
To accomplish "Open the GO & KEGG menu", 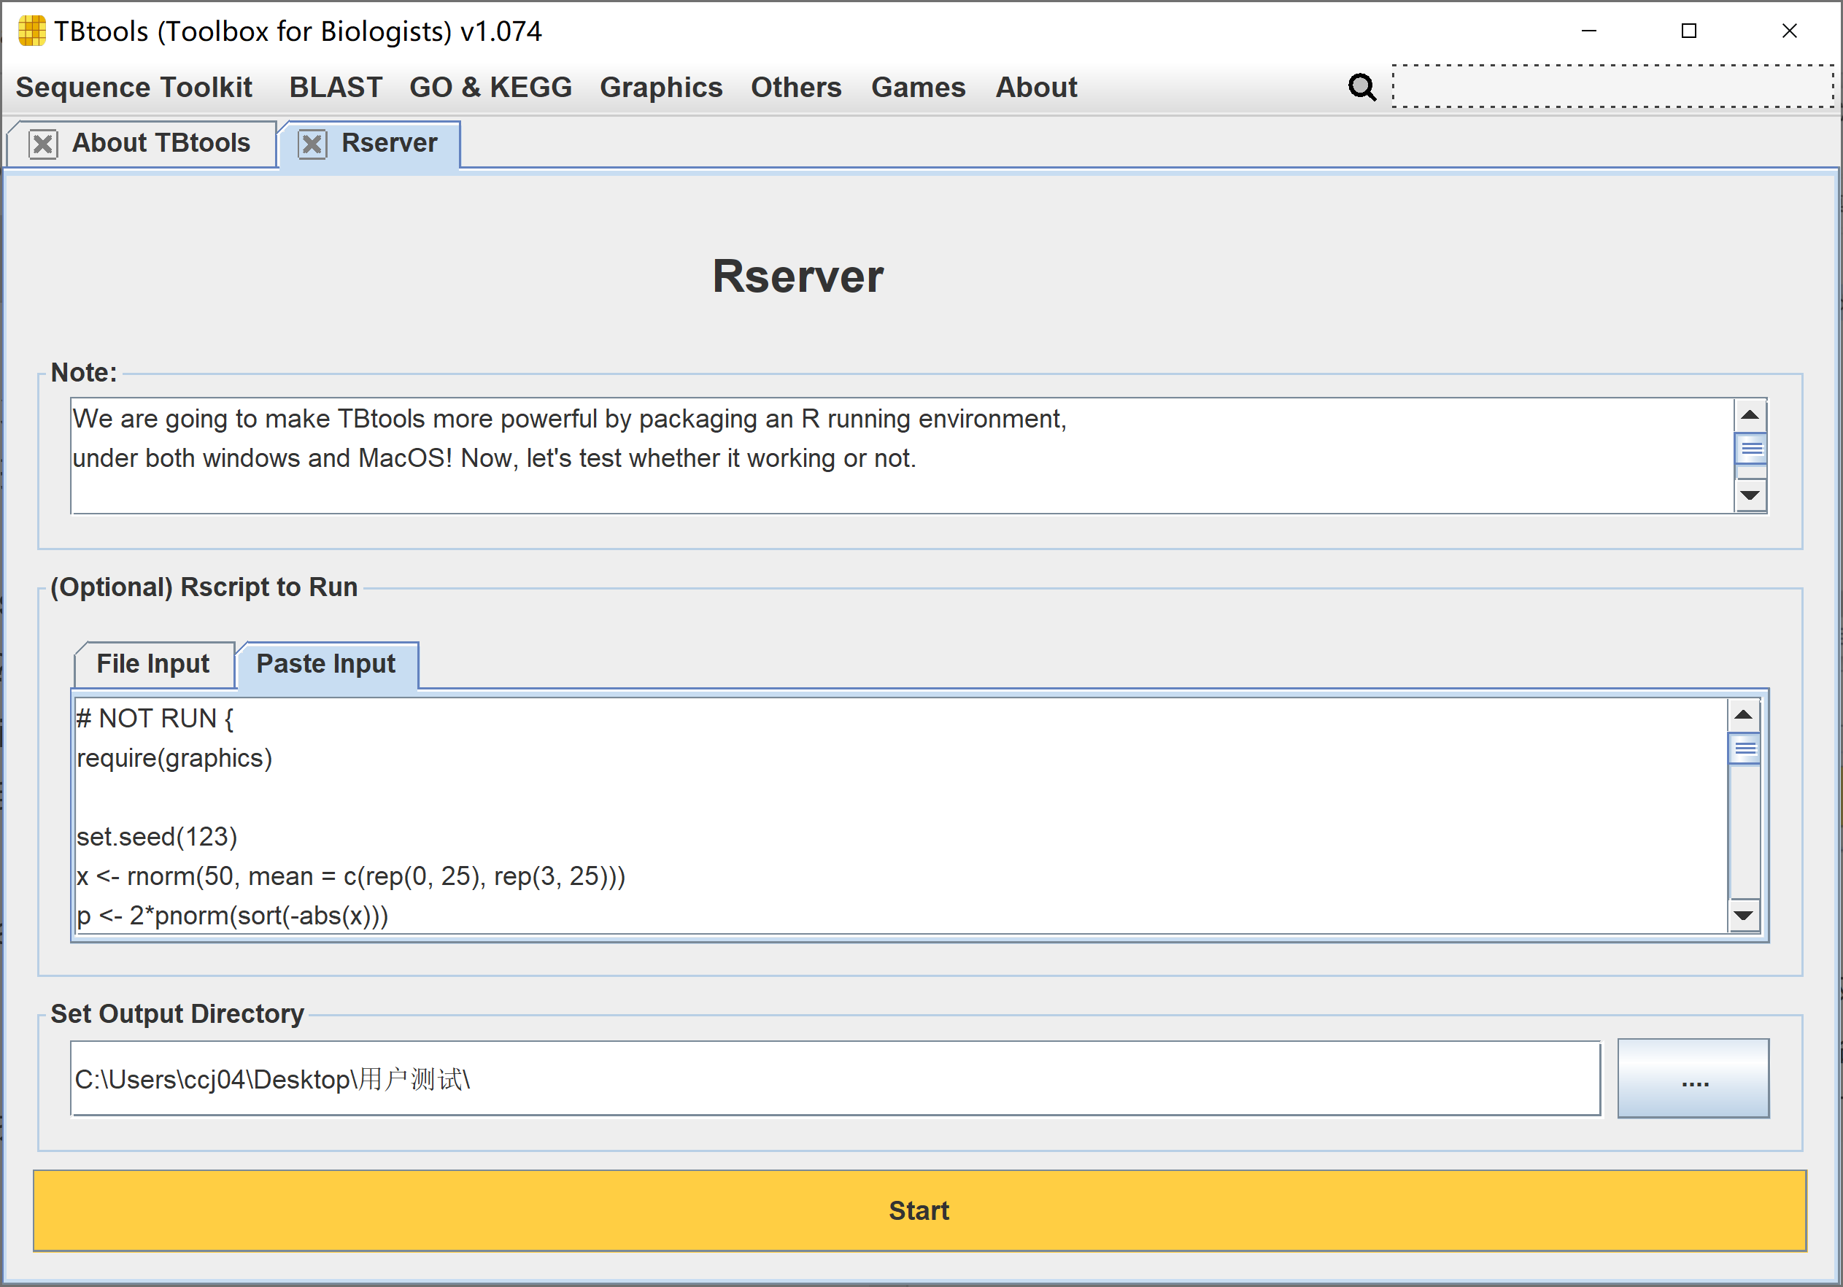I will point(490,87).
